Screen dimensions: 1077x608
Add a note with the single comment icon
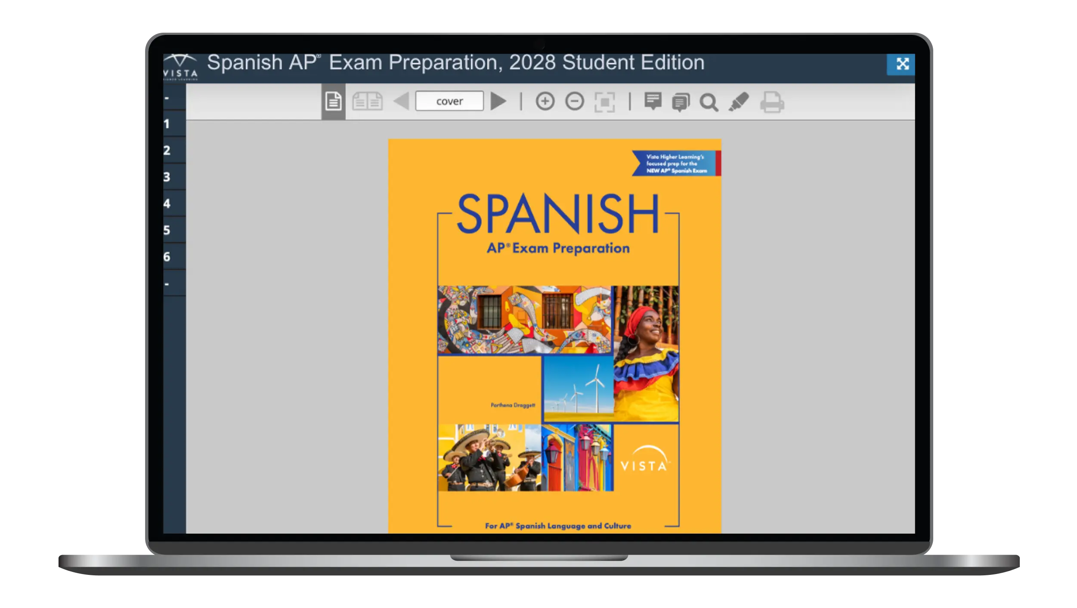click(x=653, y=101)
